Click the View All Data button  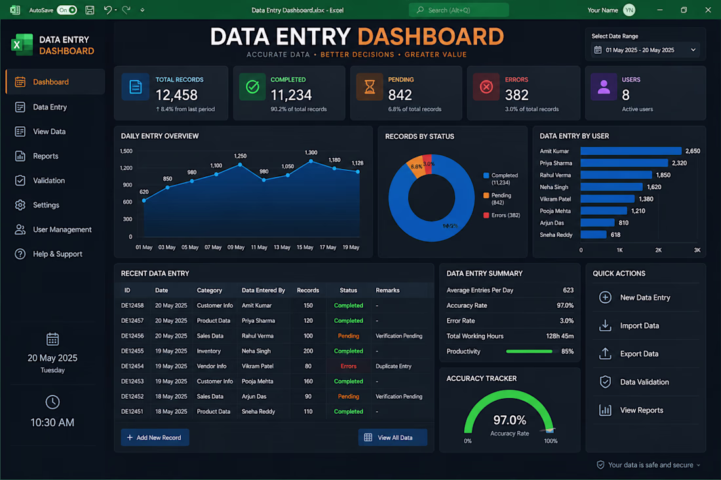(393, 437)
